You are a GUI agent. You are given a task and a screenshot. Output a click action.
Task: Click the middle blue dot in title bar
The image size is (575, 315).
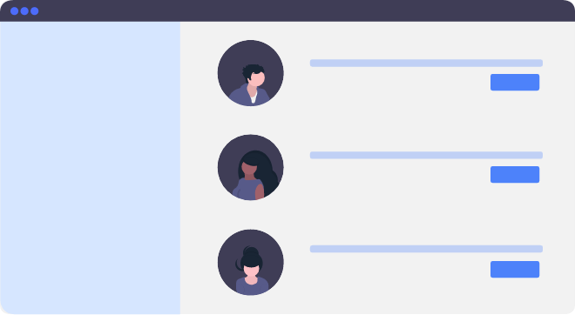[x=24, y=11]
